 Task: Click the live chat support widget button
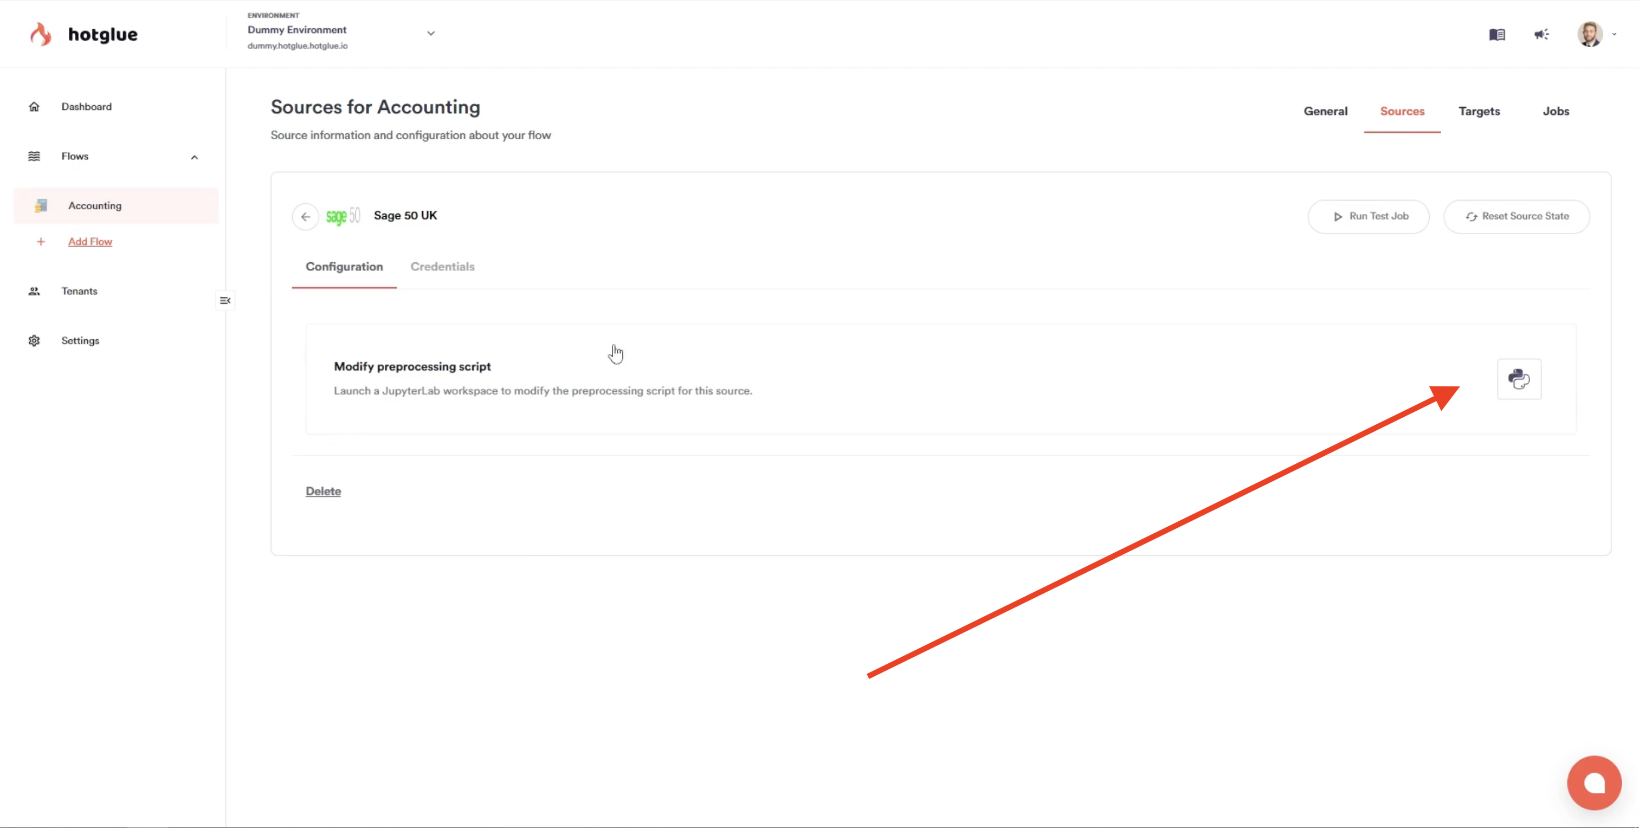pyautogui.click(x=1595, y=782)
